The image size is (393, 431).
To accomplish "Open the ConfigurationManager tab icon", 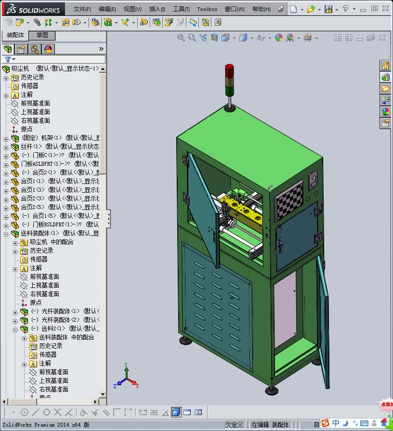I will pyautogui.click(x=35, y=49).
